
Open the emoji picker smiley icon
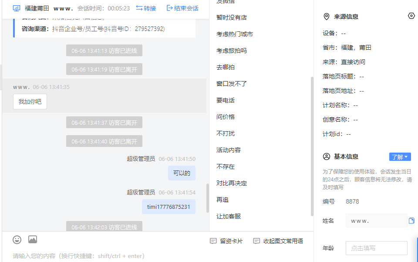point(17,240)
